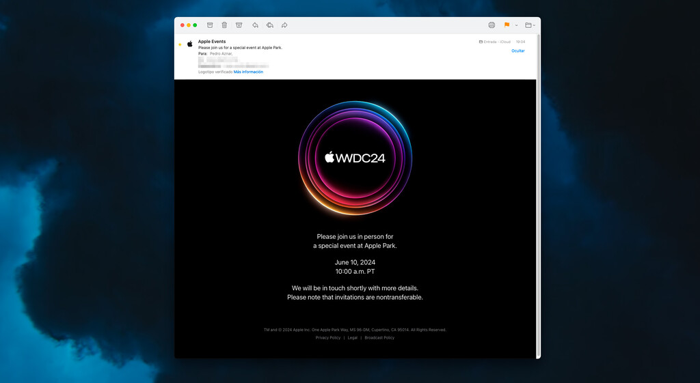Click the Entrada - iCloud mailbox label
The height and width of the screenshot is (383, 700).
pyautogui.click(x=495, y=42)
